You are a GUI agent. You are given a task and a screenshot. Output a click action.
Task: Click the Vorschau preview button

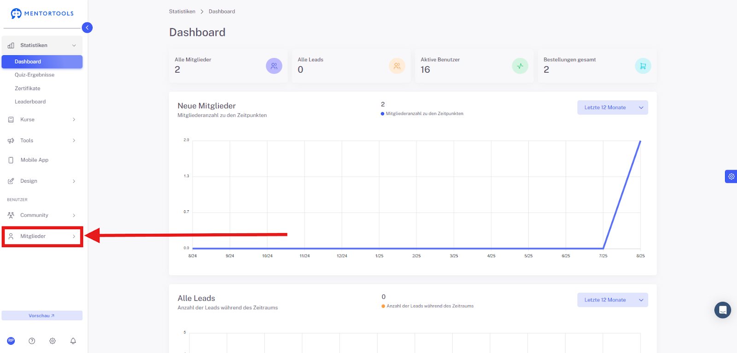[42, 316]
